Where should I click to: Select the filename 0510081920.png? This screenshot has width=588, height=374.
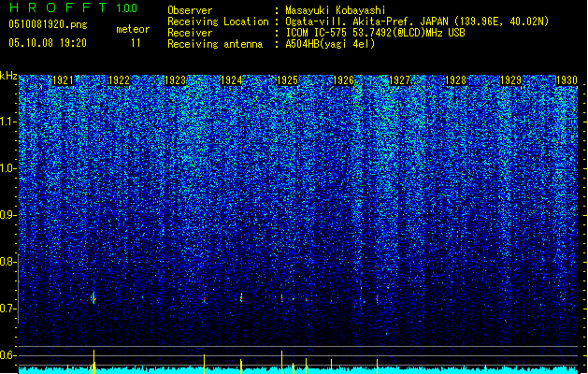(x=48, y=24)
